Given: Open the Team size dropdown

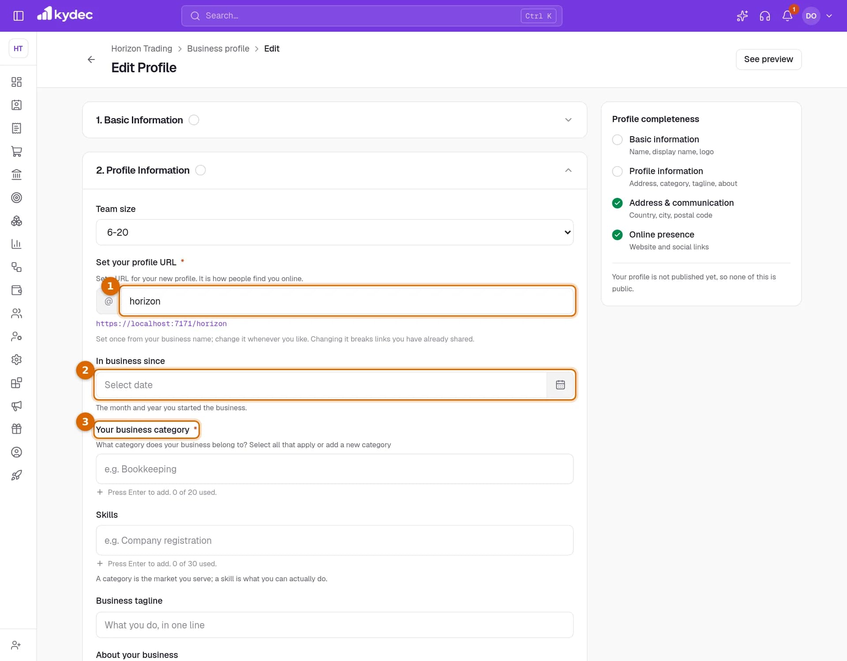Looking at the screenshot, I should (334, 232).
